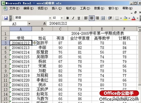Click cell containing 200401224
The height and width of the screenshot is (103, 141).
(21, 99)
